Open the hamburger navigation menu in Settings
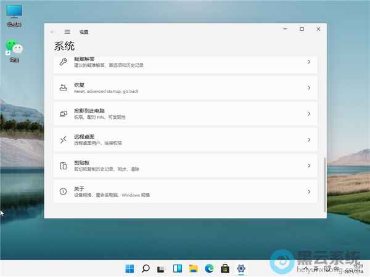This screenshot has width=370, height=277. point(67,31)
